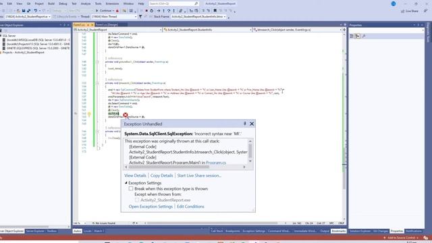Click the feedback icon next to Live Share

coord(426,11)
